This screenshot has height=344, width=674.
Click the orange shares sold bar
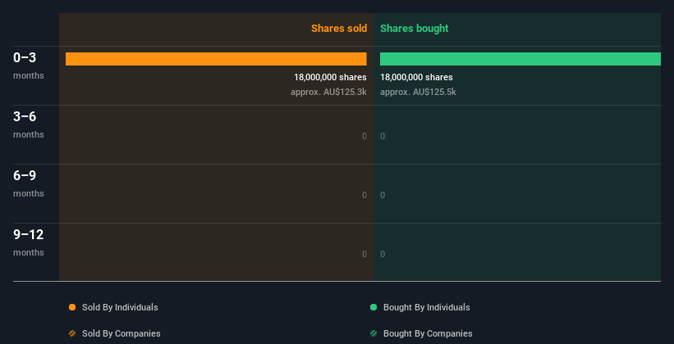coord(216,59)
